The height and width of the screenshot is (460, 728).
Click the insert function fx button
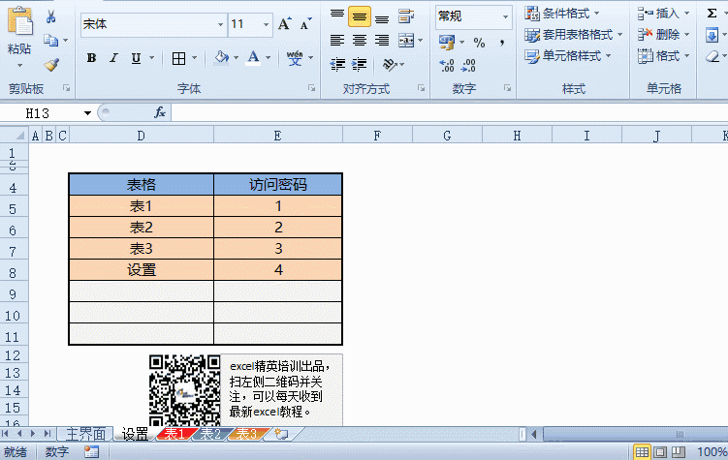(x=160, y=112)
